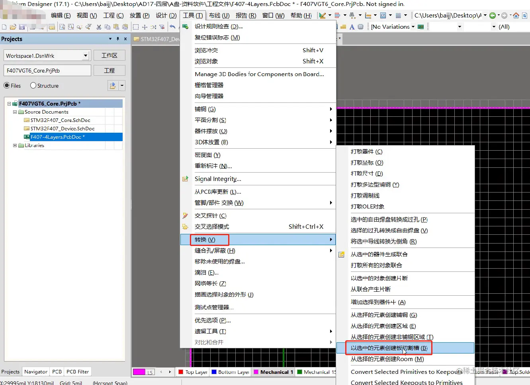Collapse the F407VGT6_Core.PrjPcb tree node

(x=9, y=104)
